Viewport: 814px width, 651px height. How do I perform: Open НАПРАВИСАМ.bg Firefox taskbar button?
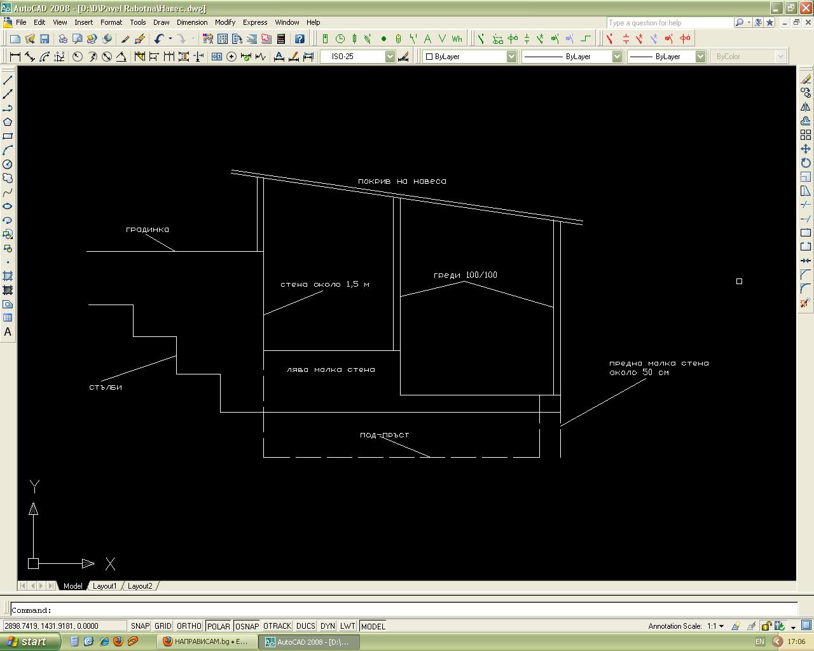pos(206,641)
